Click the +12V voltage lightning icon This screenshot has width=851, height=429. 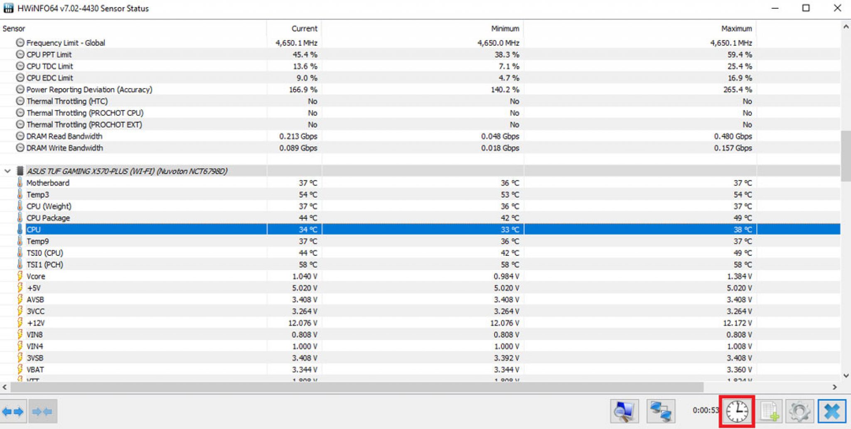[x=20, y=323]
